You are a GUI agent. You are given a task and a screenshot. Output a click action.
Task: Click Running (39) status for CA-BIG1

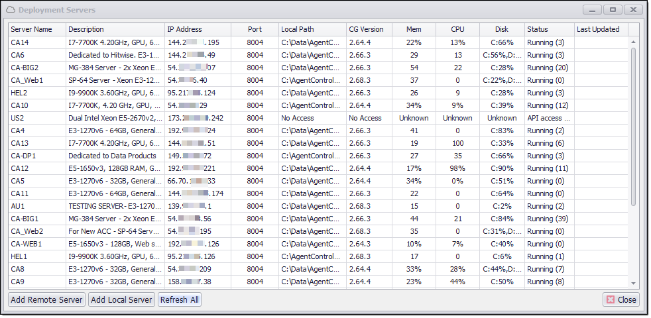click(x=548, y=219)
